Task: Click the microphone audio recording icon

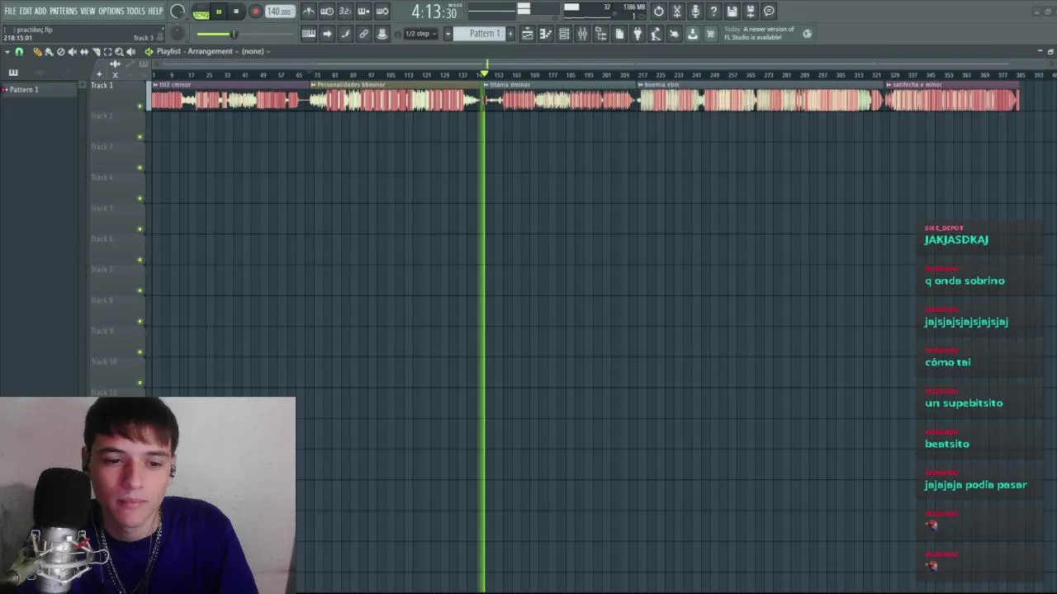Action: click(695, 12)
